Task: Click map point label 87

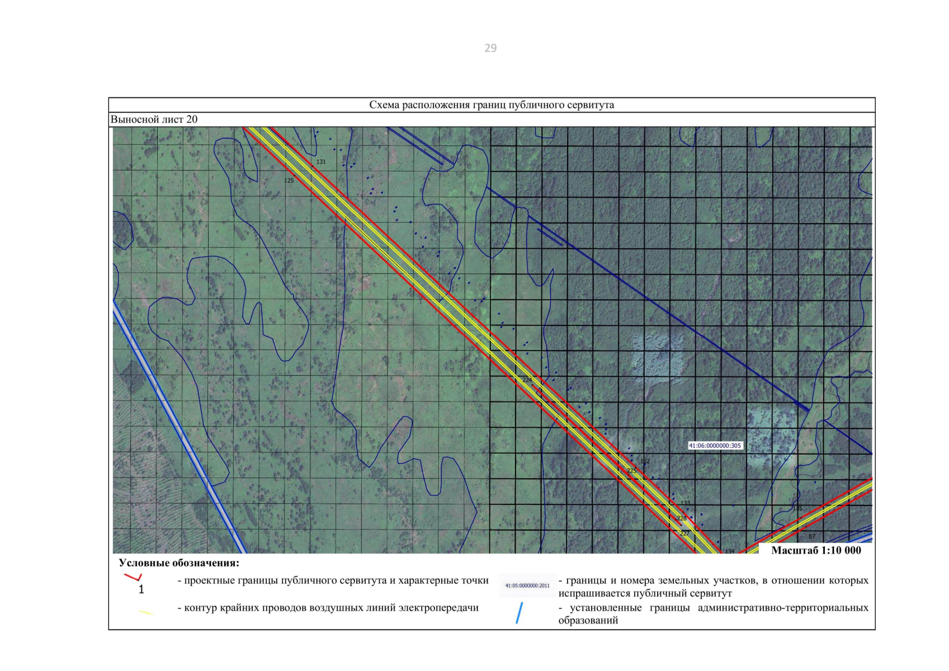Action: (x=812, y=537)
